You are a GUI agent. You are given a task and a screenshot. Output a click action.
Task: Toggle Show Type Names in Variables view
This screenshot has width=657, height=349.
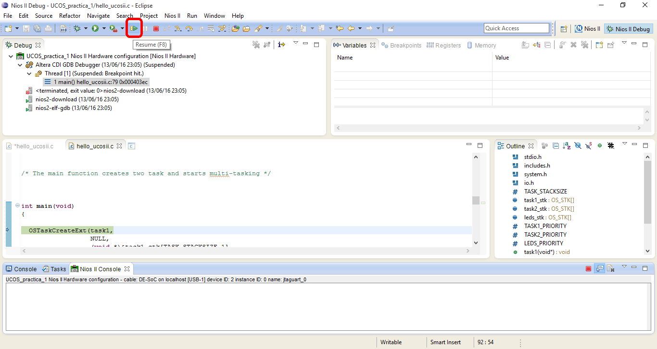[525, 45]
